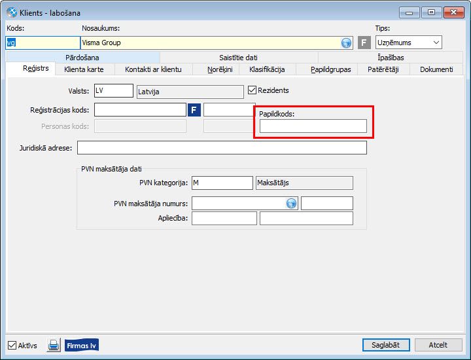Viewport: 471px width, 360px height.
Task: Click the blue F button by Reģistrācijas kods
Action: pyautogui.click(x=194, y=110)
